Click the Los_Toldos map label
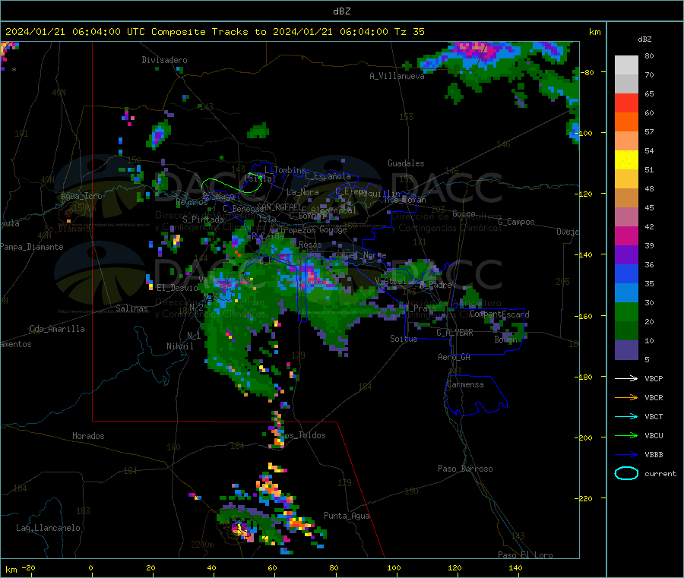684x578 pixels. click(x=302, y=435)
